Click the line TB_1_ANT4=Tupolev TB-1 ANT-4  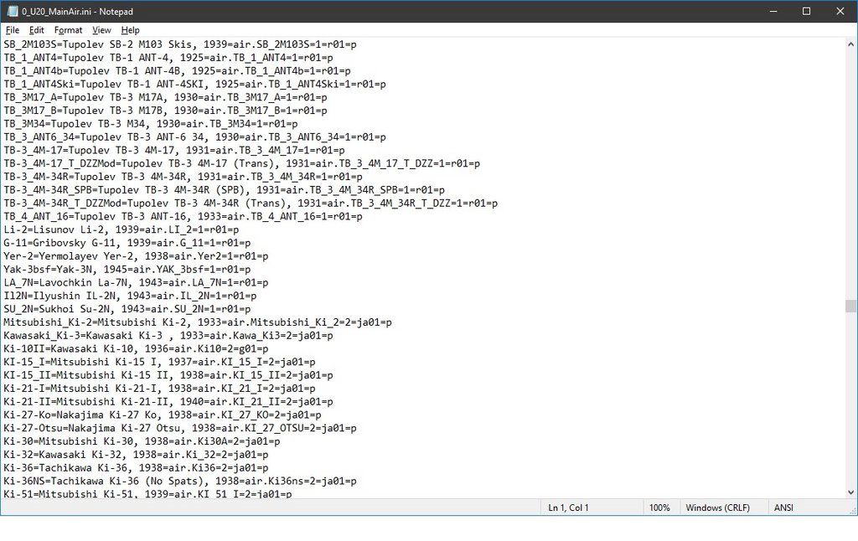click(x=168, y=58)
